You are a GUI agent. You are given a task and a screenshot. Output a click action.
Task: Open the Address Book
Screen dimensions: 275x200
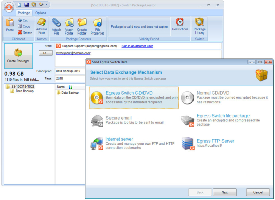point(42,26)
